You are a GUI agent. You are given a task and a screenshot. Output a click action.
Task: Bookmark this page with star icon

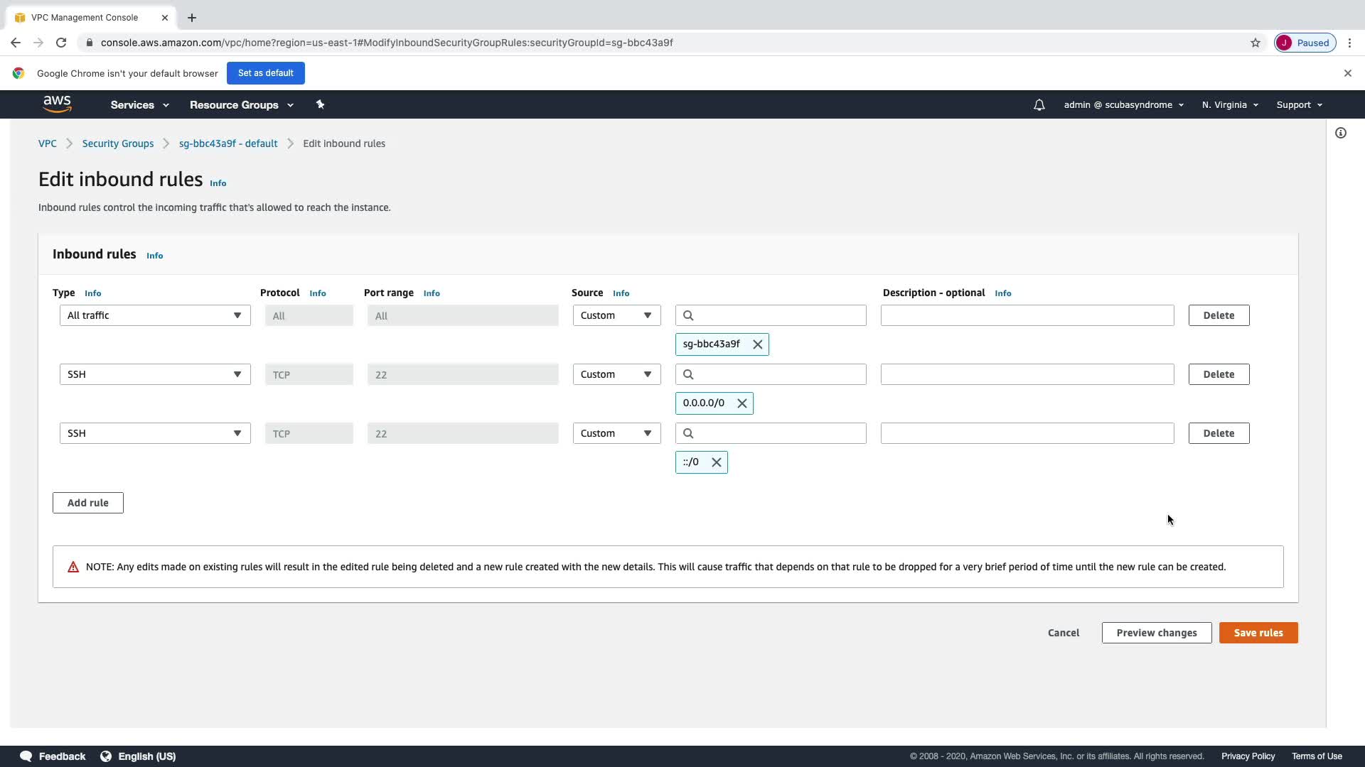[x=1255, y=43]
